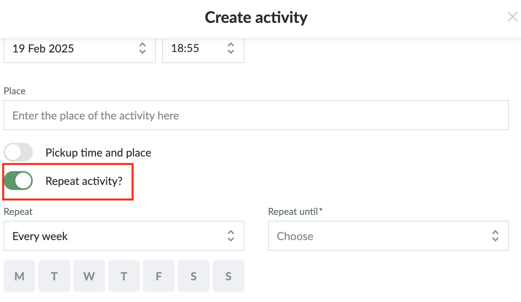
Task: Open the 18:55 time selector
Action: [203, 49]
